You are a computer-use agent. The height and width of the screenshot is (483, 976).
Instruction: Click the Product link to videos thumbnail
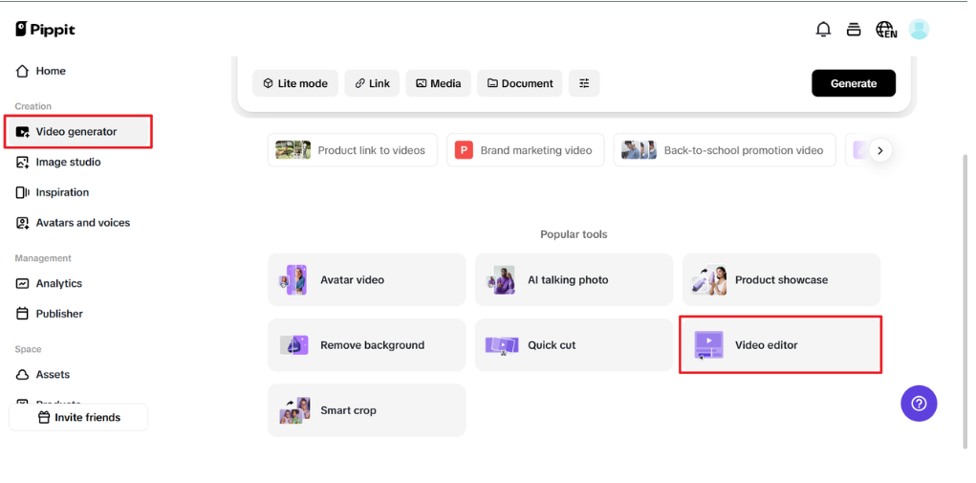(293, 150)
